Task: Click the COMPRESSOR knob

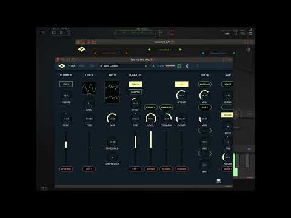Action: [112, 157]
